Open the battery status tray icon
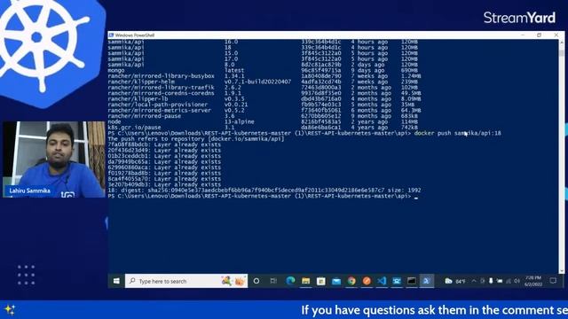This screenshot has height=319, width=568. click(x=500, y=281)
